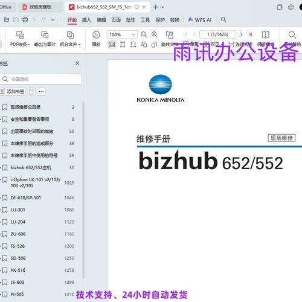Rotate page counterclockwise icon

point(144,44)
